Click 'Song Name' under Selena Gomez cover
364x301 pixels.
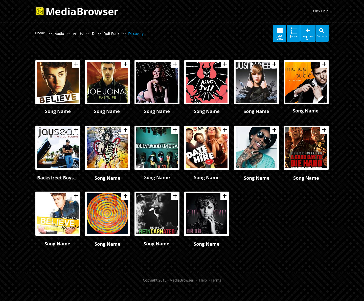click(207, 244)
